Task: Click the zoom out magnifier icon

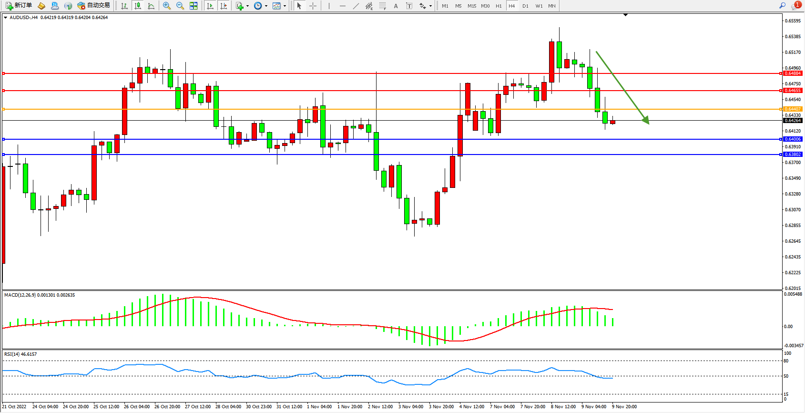Action: (x=180, y=6)
